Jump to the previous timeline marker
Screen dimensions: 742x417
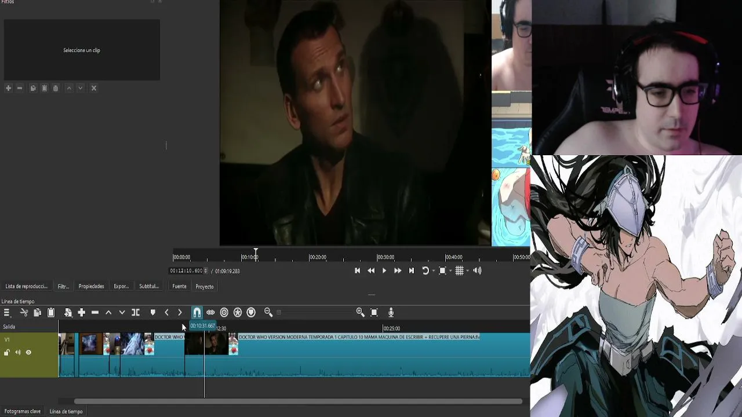(166, 313)
